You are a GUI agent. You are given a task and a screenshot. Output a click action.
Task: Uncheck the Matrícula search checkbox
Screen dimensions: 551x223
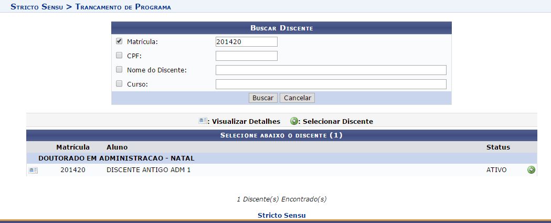coord(119,41)
